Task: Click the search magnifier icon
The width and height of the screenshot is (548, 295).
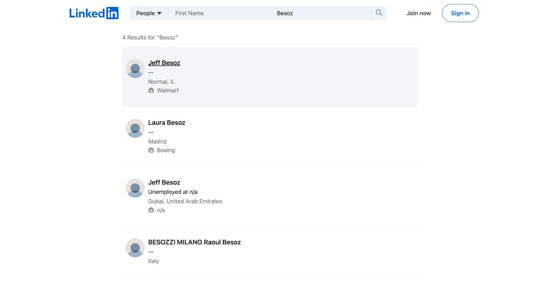Action: pos(379,13)
